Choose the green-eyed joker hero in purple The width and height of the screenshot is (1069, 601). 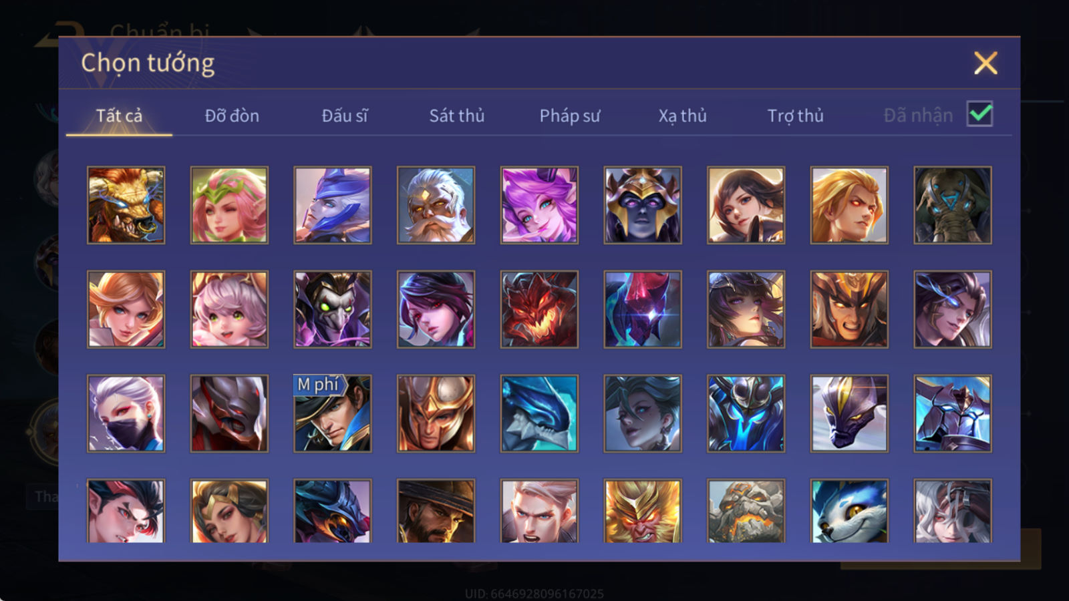tap(333, 309)
